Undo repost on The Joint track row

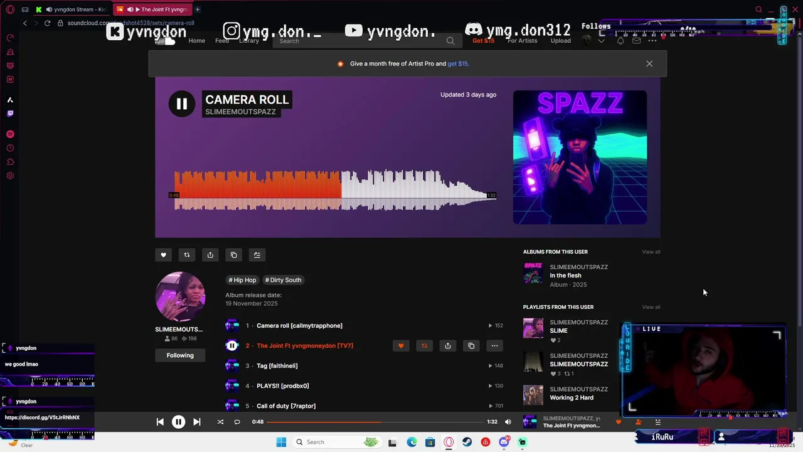pyautogui.click(x=424, y=346)
